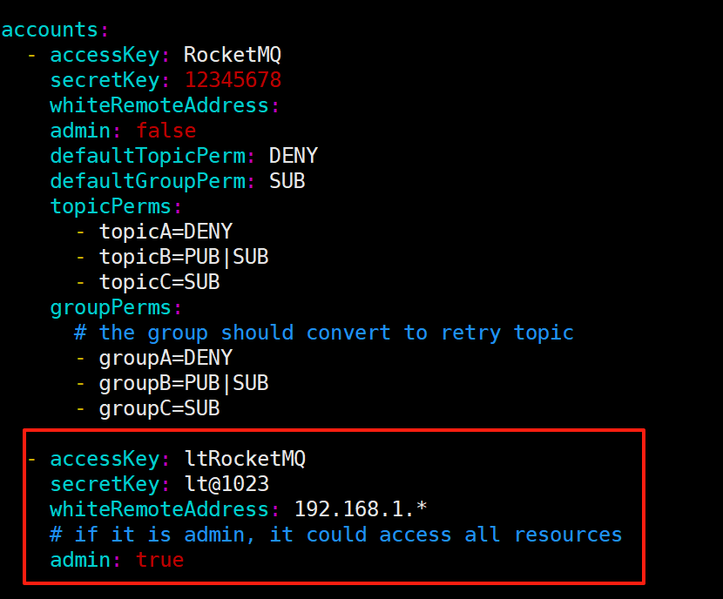
Task: Click the ltRocketMQ accessKey value
Action: click(x=245, y=459)
